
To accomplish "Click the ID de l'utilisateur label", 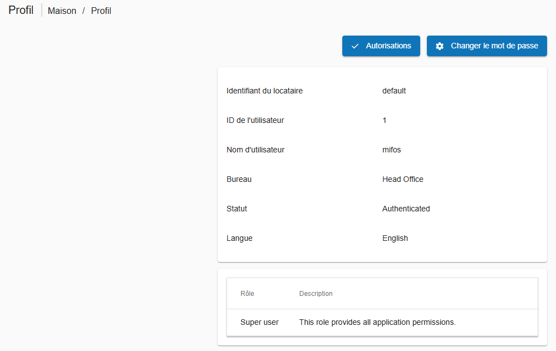I will (255, 120).
